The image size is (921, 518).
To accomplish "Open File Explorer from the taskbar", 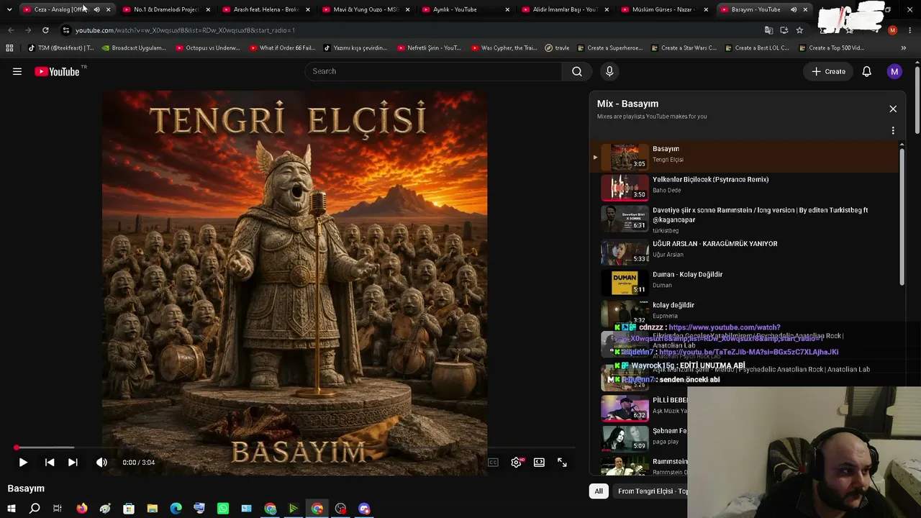I will point(153,509).
